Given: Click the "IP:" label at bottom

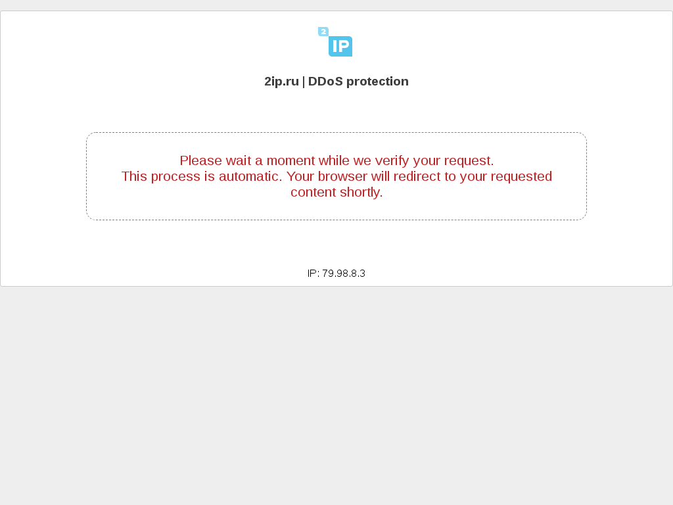Looking at the screenshot, I should (x=313, y=274).
